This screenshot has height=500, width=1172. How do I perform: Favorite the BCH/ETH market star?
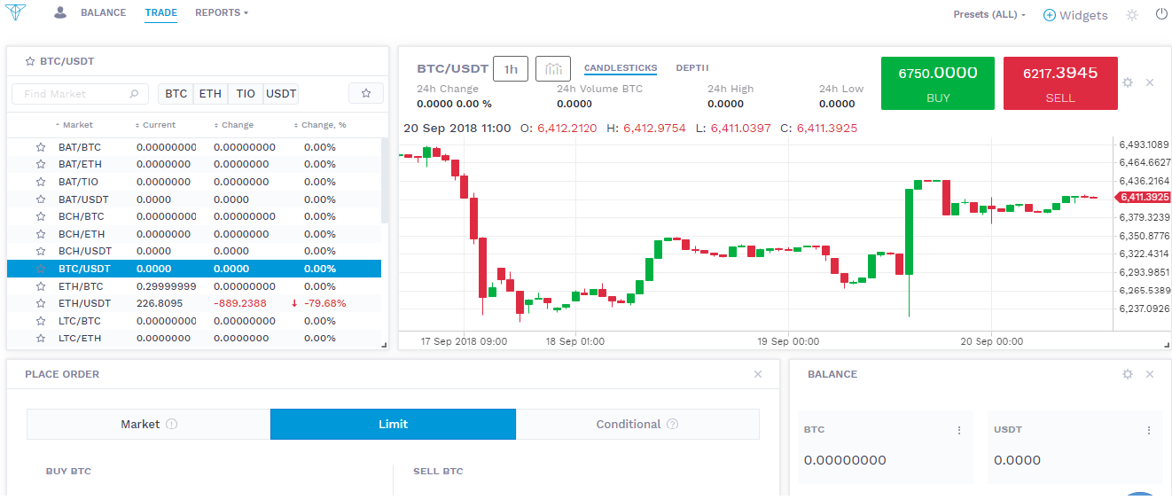pyautogui.click(x=41, y=234)
